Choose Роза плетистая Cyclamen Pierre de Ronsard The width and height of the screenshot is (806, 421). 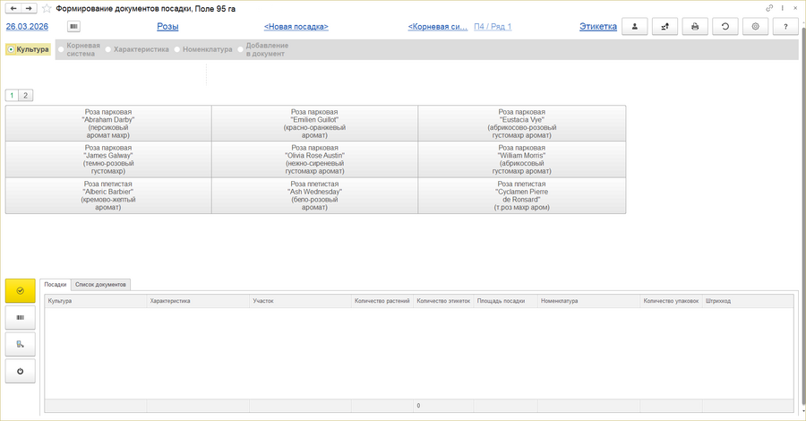(x=522, y=195)
